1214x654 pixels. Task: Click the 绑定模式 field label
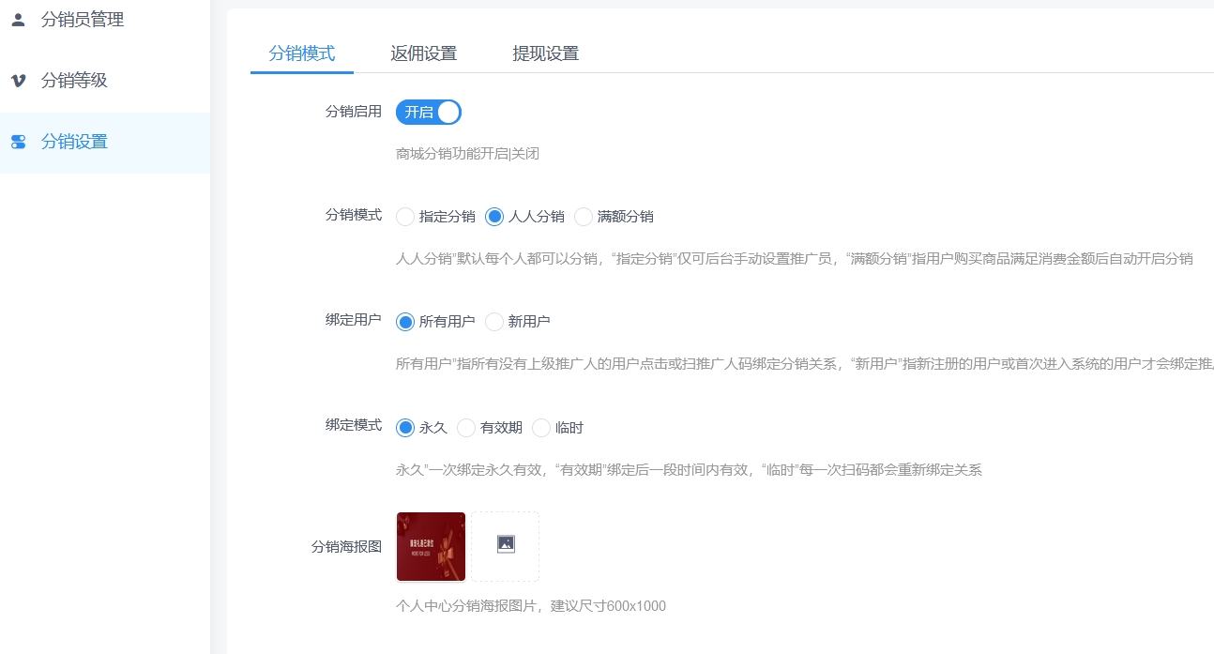pos(354,425)
